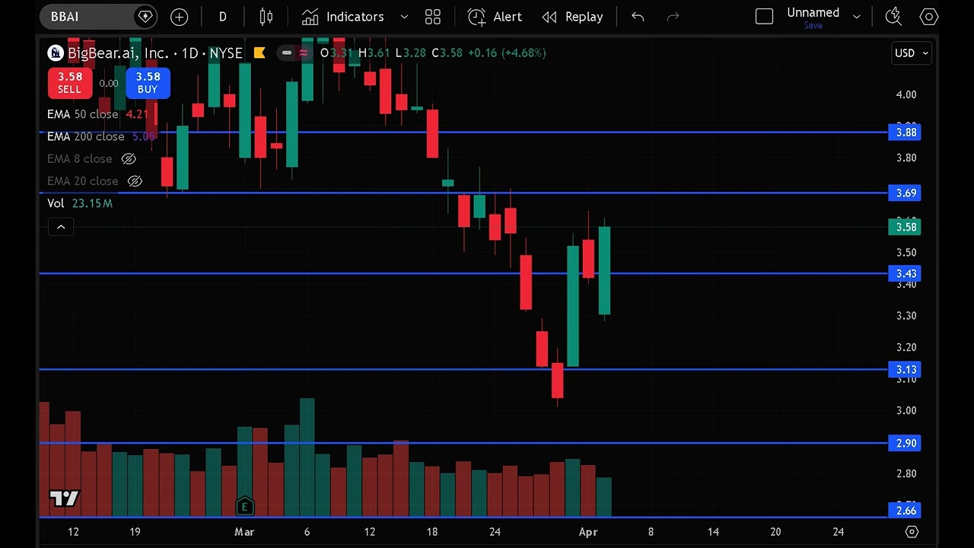974x548 pixels.
Task: Undo the last chart action
Action: (638, 17)
